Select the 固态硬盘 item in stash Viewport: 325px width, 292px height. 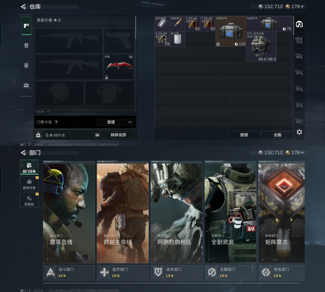tap(162, 23)
